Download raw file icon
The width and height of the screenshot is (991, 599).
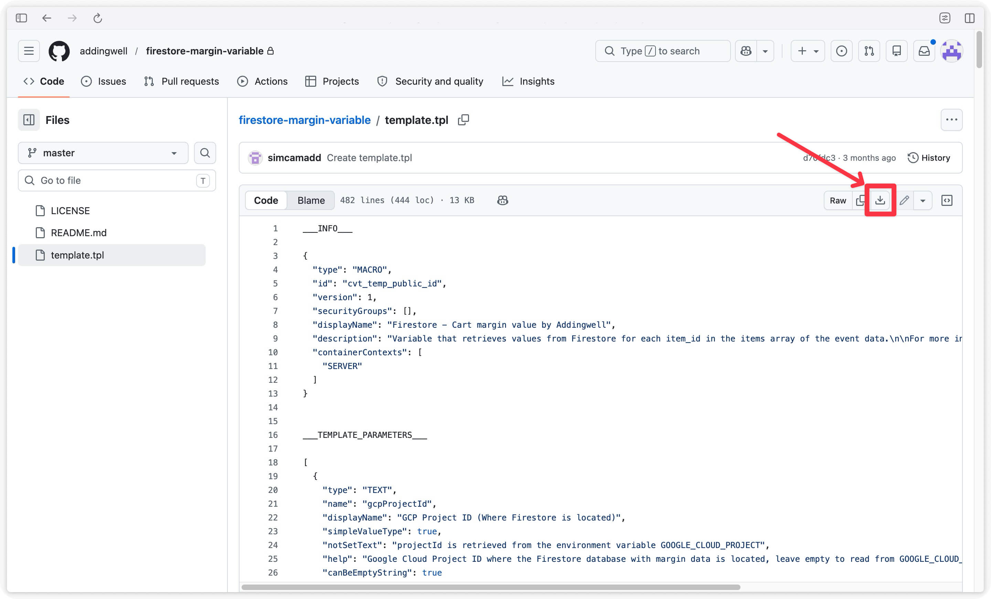[x=880, y=200]
